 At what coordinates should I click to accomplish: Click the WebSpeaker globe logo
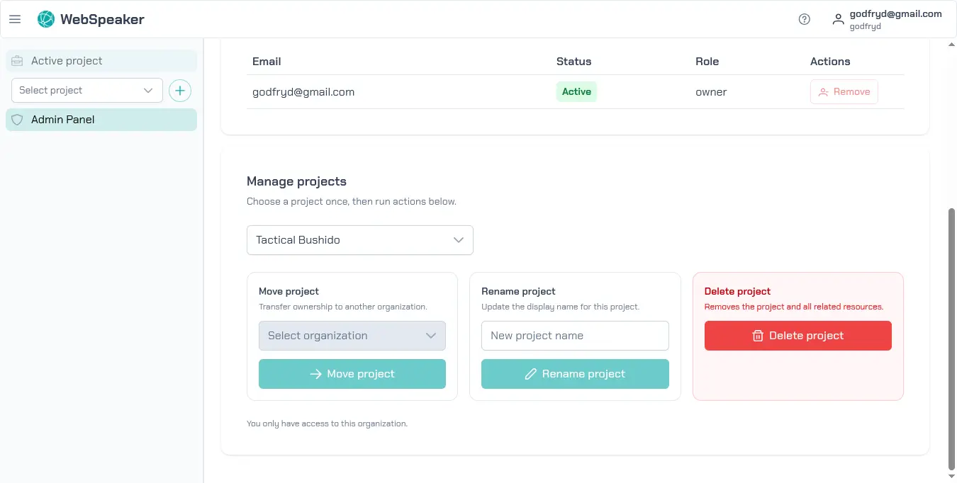[46, 19]
